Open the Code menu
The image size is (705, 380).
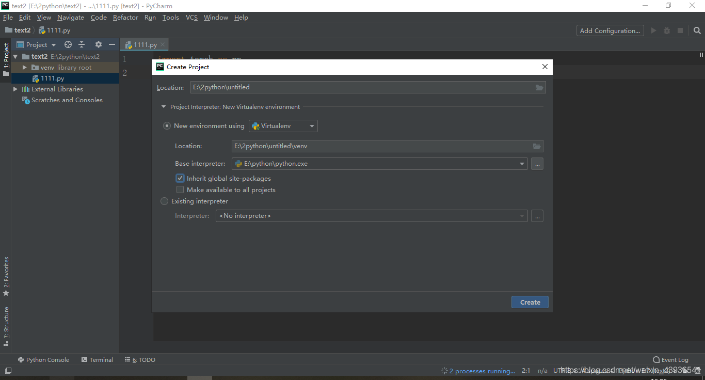pyautogui.click(x=99, y=18)
